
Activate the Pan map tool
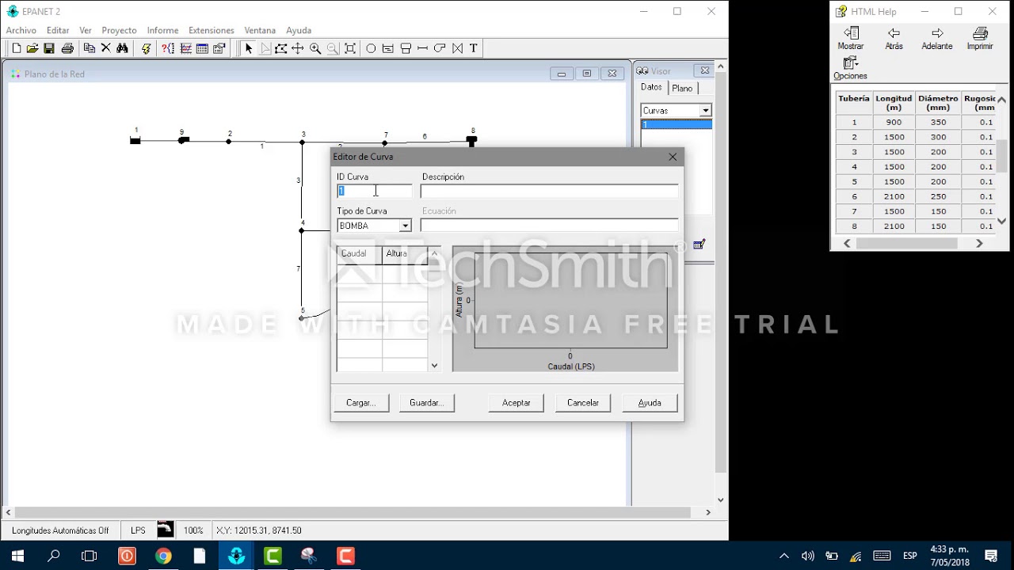click(x=298, y=48)
